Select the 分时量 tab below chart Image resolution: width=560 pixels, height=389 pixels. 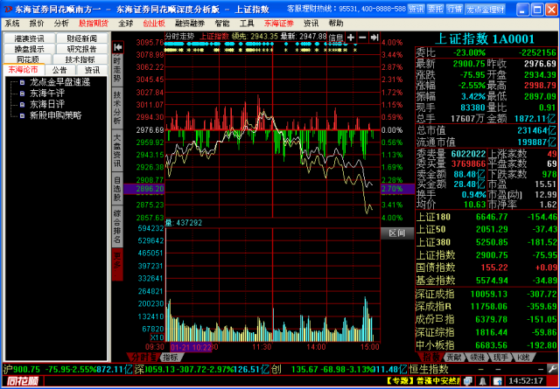[143, 358]
